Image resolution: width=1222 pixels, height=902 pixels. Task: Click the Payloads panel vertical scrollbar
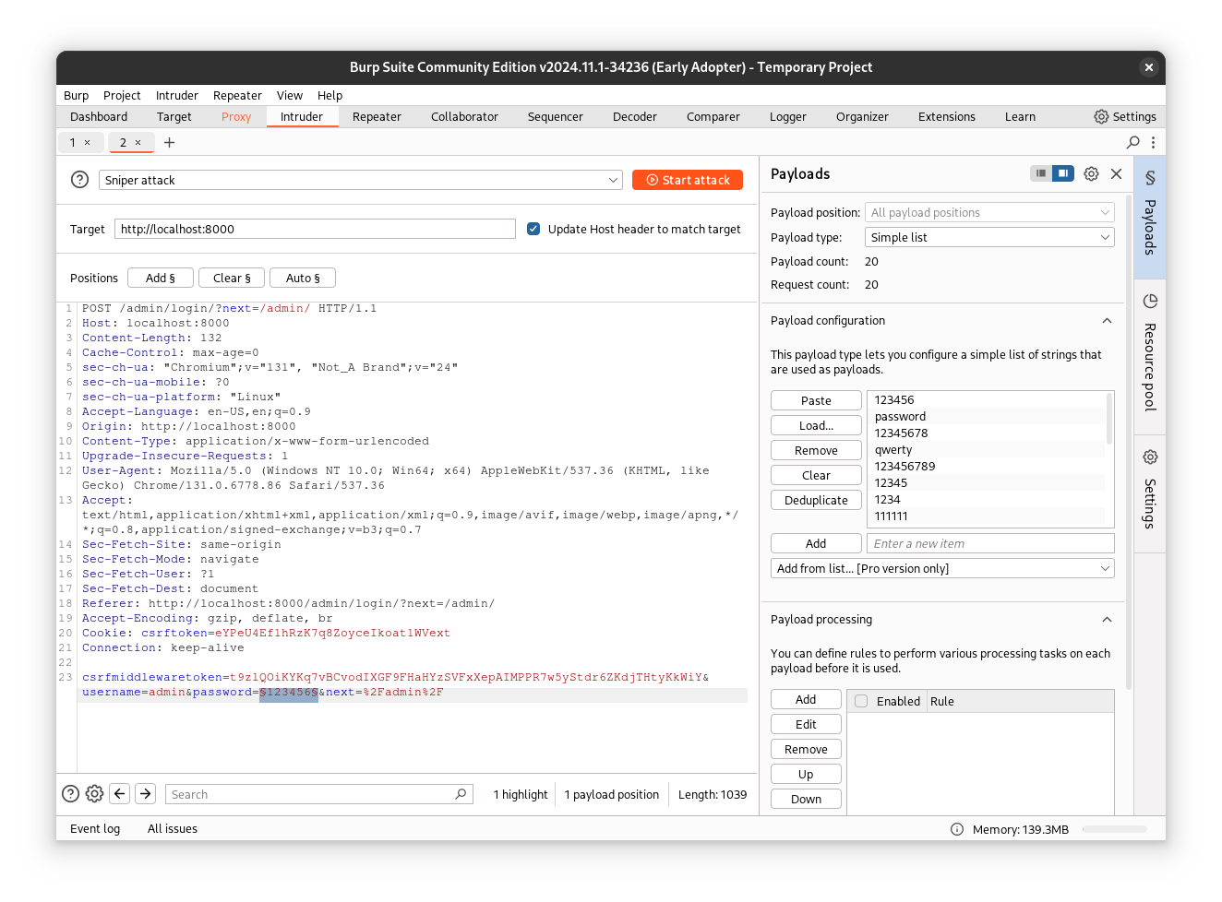1129,443
